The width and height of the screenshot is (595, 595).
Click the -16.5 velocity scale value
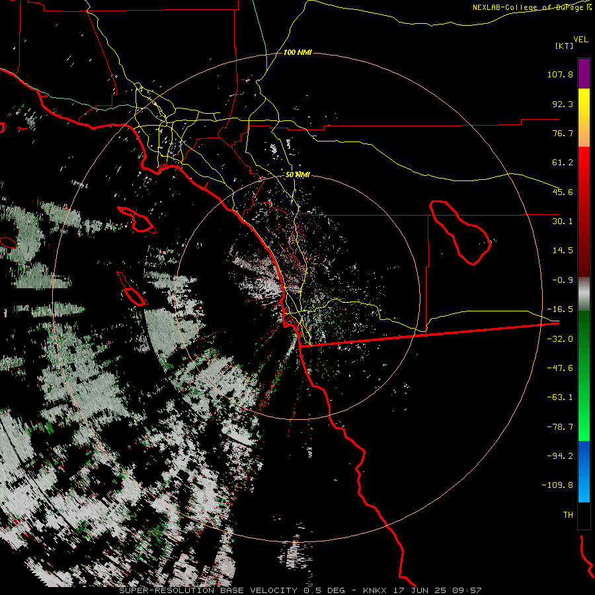tap(560, 309)
